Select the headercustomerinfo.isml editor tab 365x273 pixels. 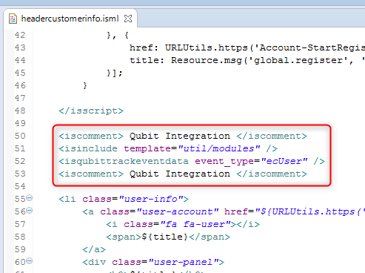(70, 19)
